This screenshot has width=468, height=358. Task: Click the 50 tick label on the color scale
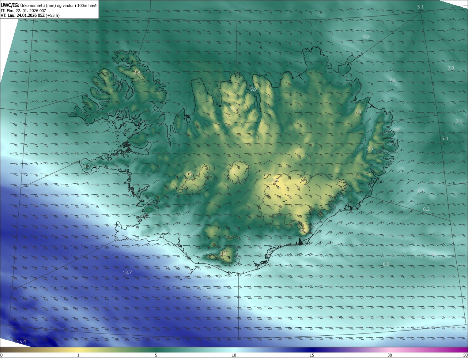point(465,355)
